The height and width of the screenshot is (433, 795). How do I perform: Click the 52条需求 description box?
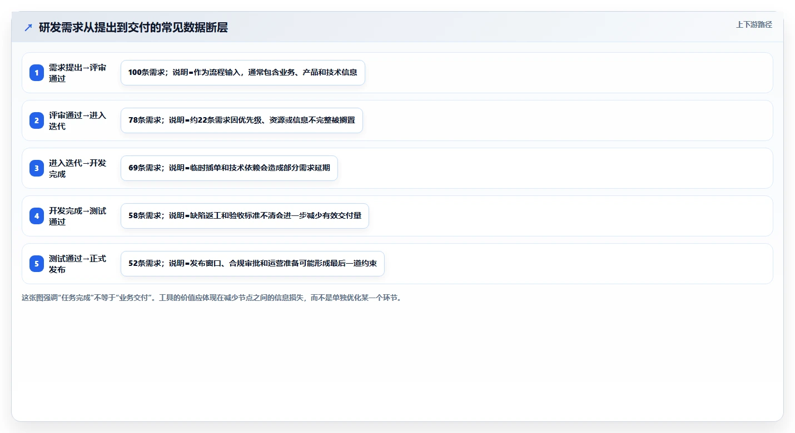click(252, 264)
